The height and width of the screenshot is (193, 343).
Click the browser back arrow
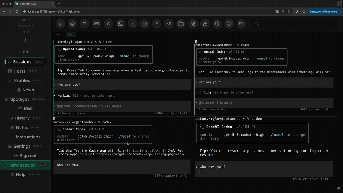[4, 11]
